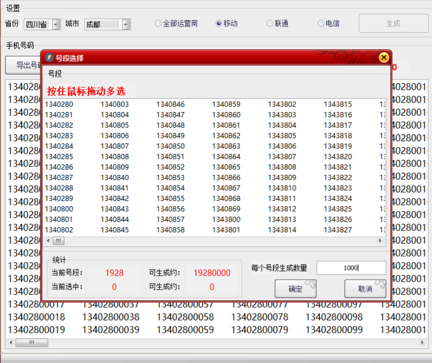Select segment 1340803
Screen dimensions: 432x363
[114, 105]
